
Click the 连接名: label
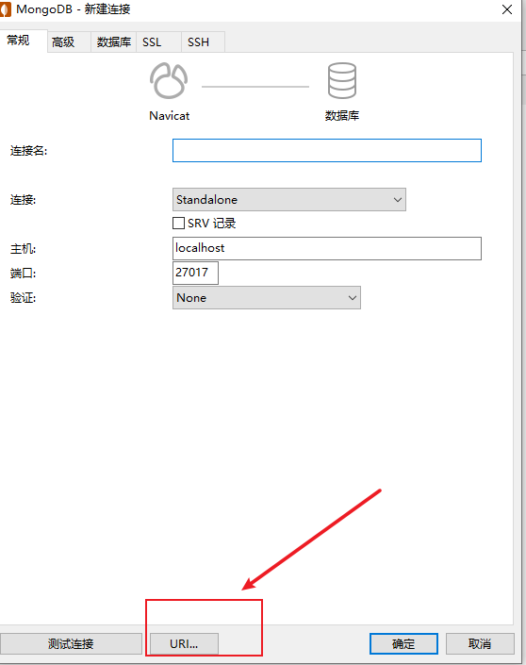pos(29,151)
